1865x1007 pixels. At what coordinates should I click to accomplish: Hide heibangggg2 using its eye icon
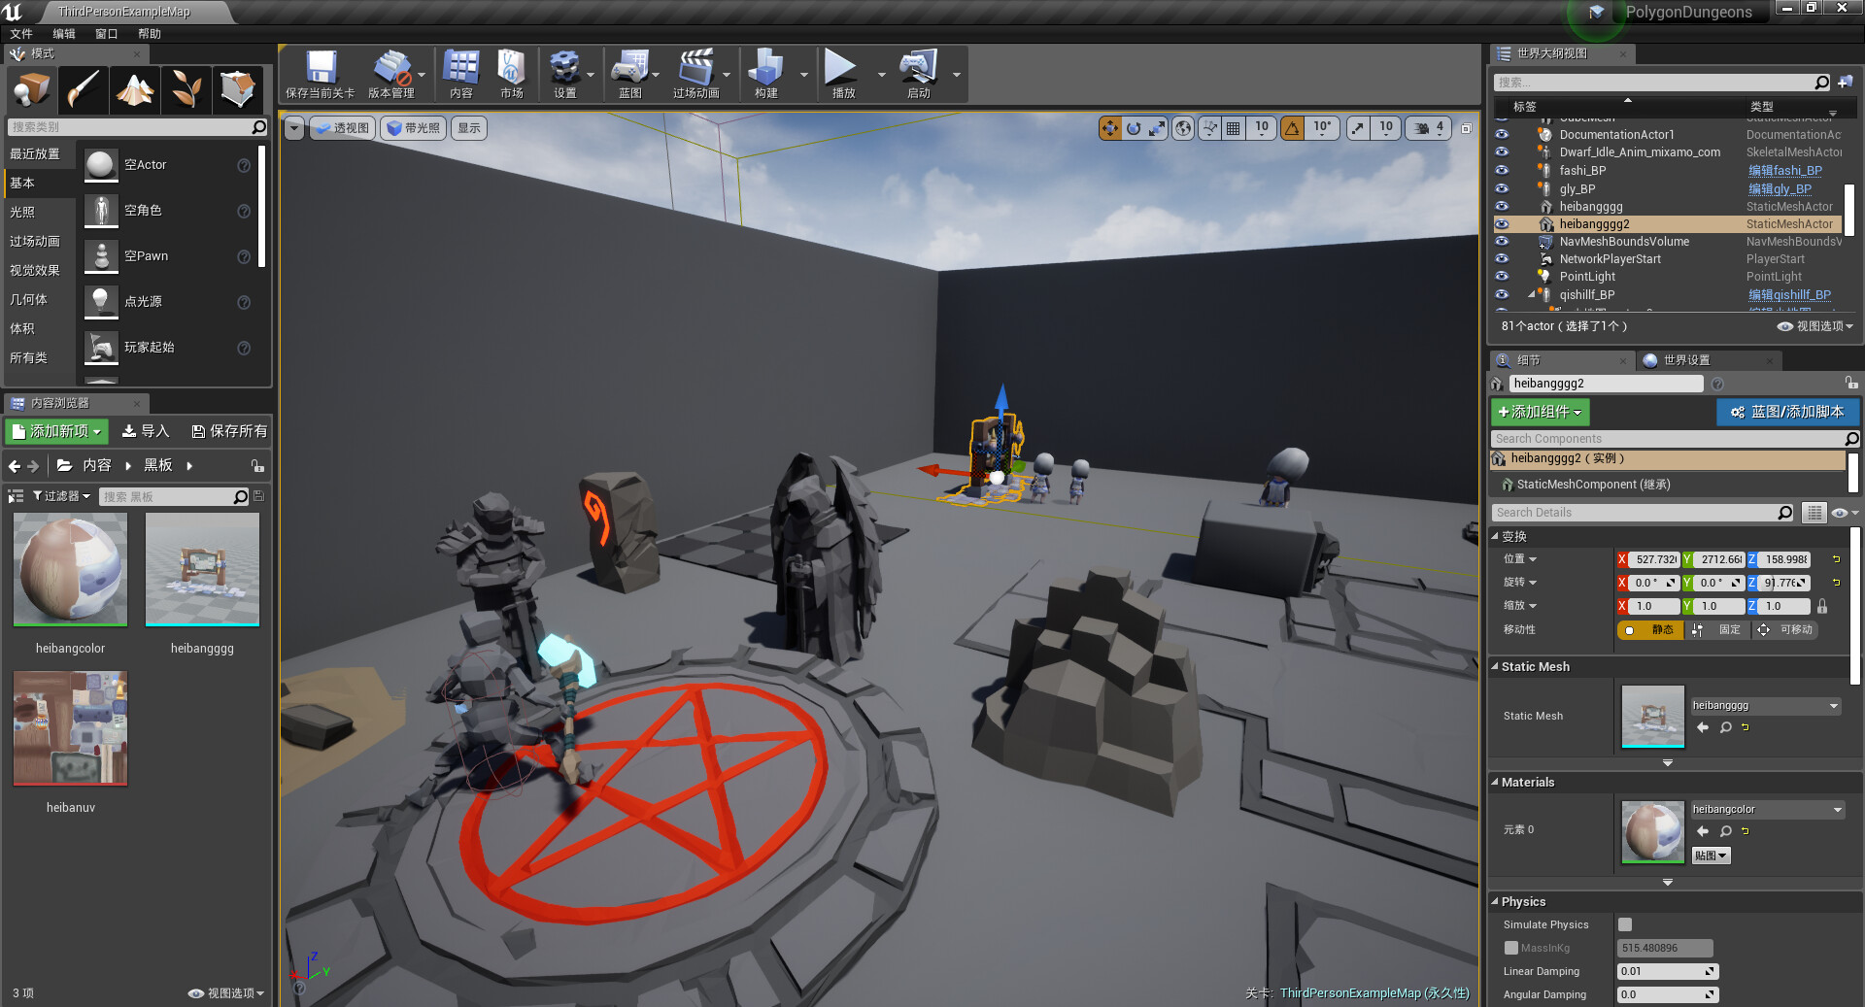(1502, 224)
